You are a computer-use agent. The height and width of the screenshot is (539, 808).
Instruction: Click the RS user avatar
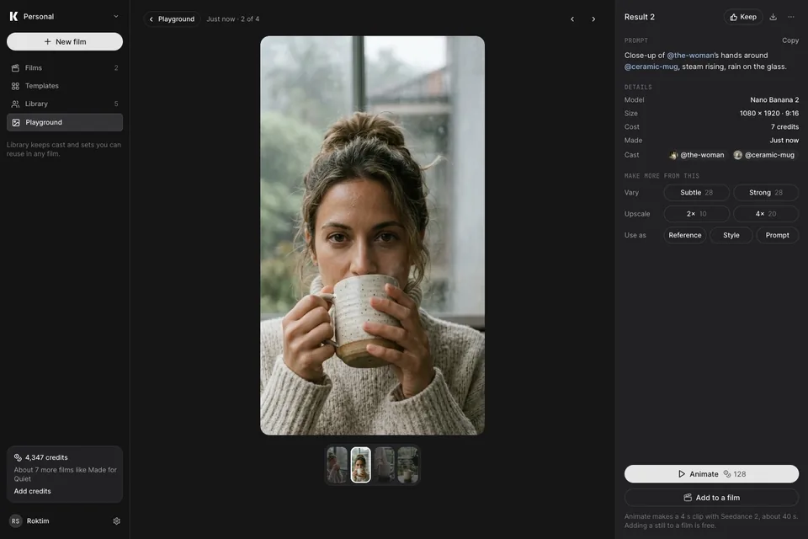[15, 521]
